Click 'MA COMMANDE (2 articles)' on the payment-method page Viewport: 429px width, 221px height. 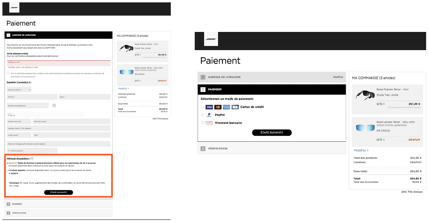tap(373, 78)
